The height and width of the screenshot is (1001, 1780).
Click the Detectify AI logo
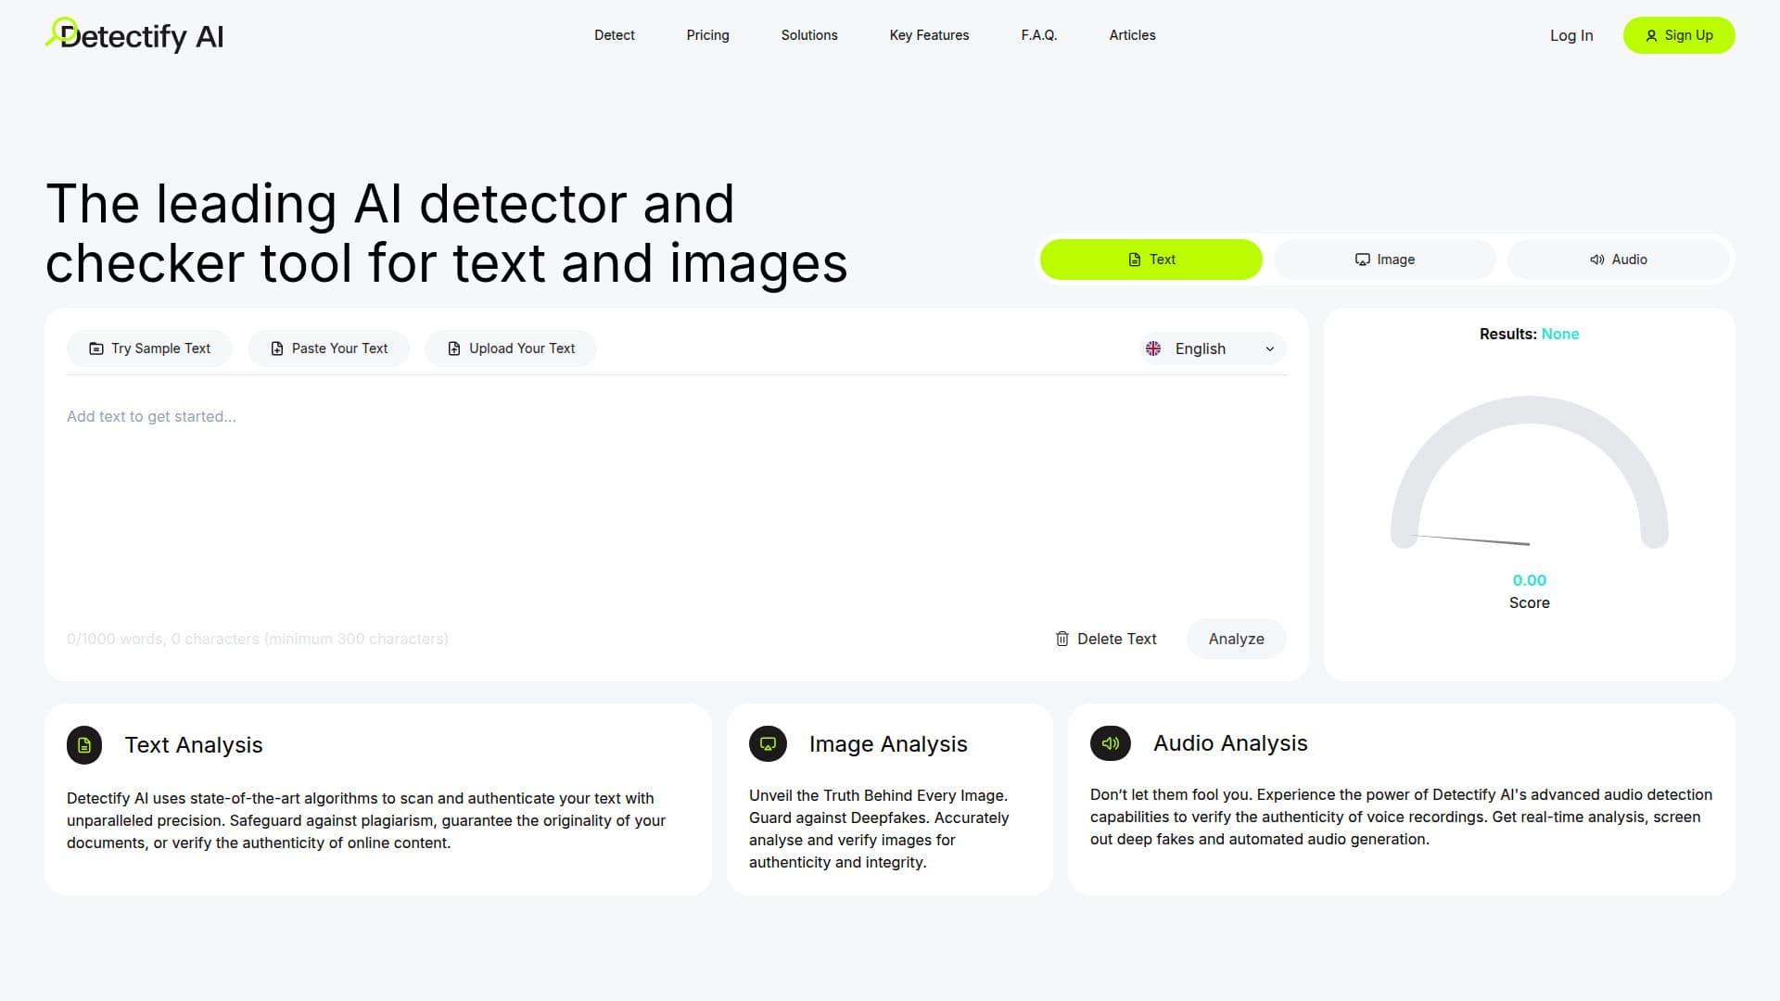click(x=134, y=35)
